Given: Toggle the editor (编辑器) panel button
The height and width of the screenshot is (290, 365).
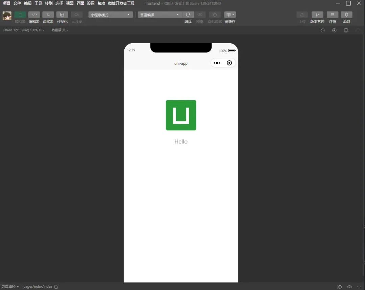Looking at the screenshot, I should (34, 15).
